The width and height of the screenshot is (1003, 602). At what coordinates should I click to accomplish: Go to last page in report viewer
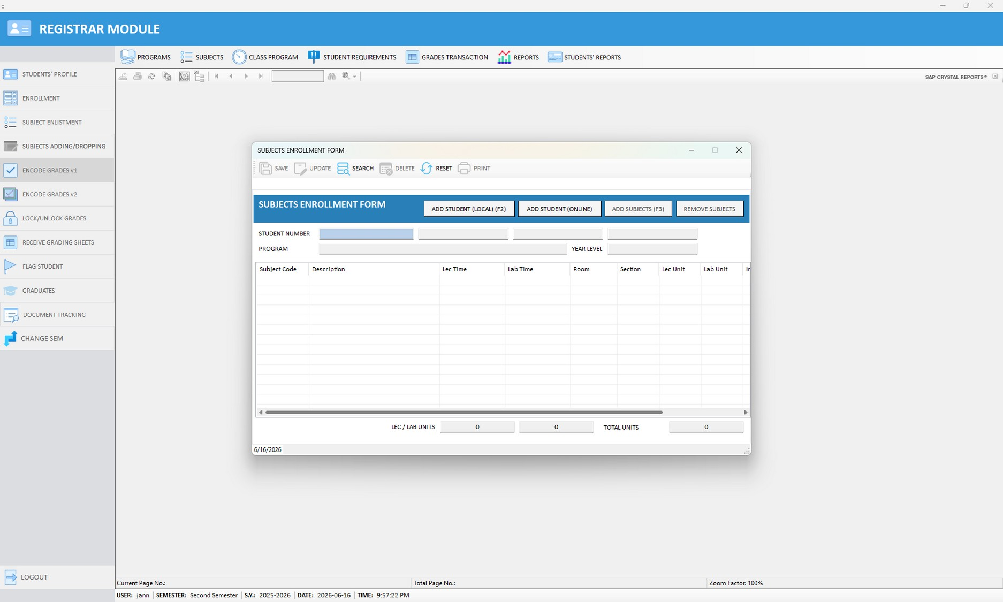tap(261, 76)
